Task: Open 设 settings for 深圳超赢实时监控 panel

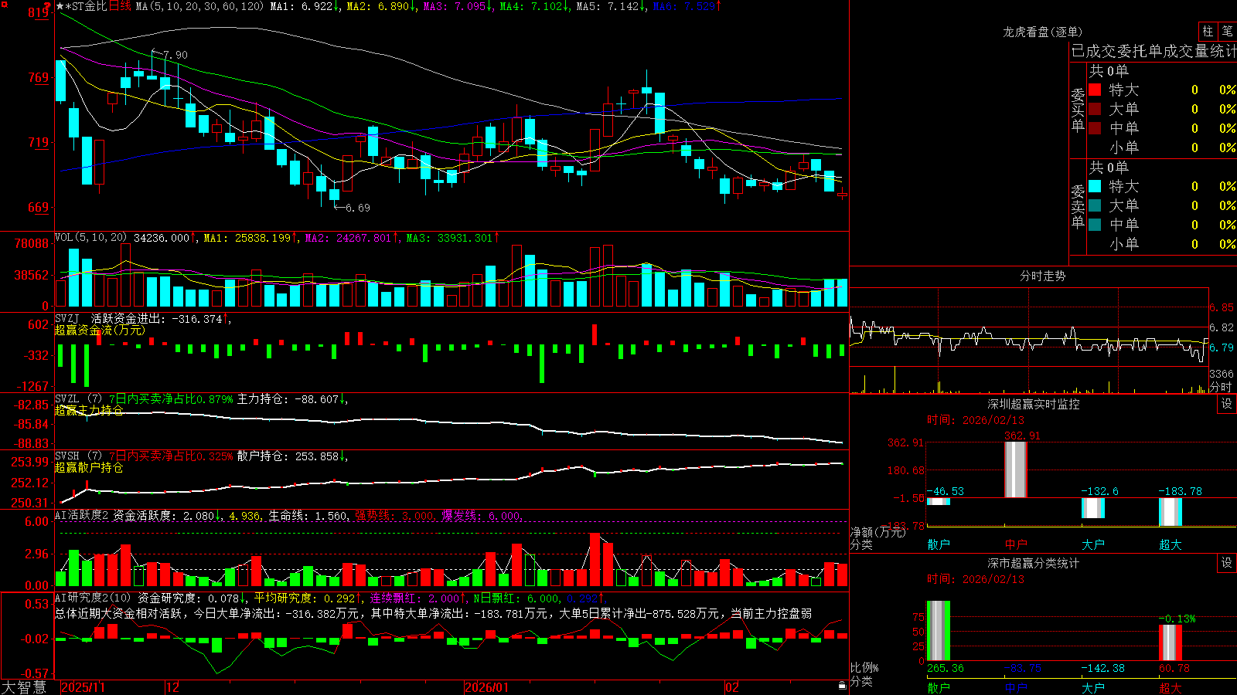Action: [x=1227, y=404]
